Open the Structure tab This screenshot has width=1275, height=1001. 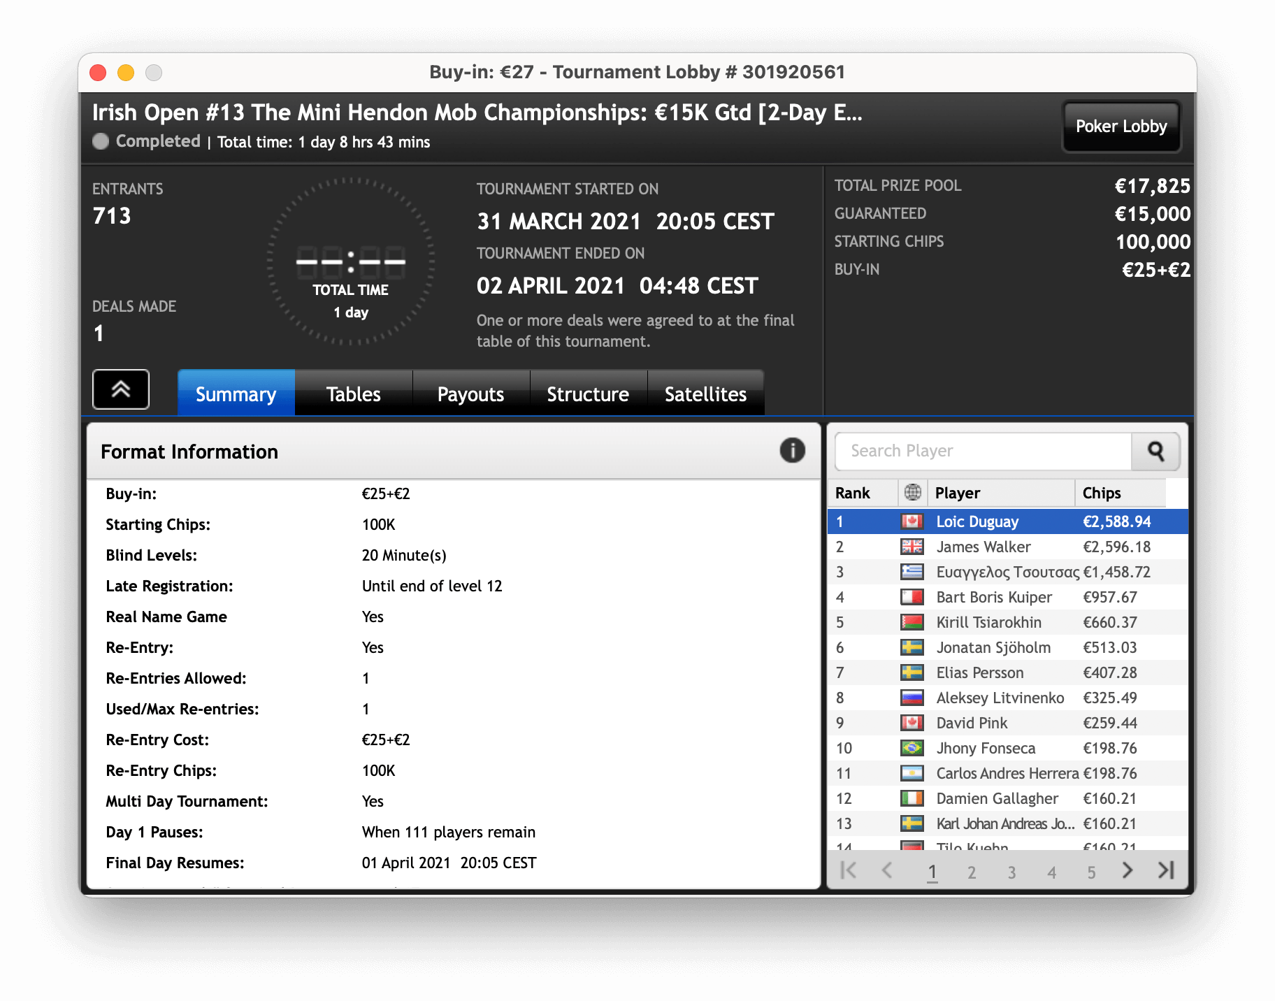[x=589, y=394]
